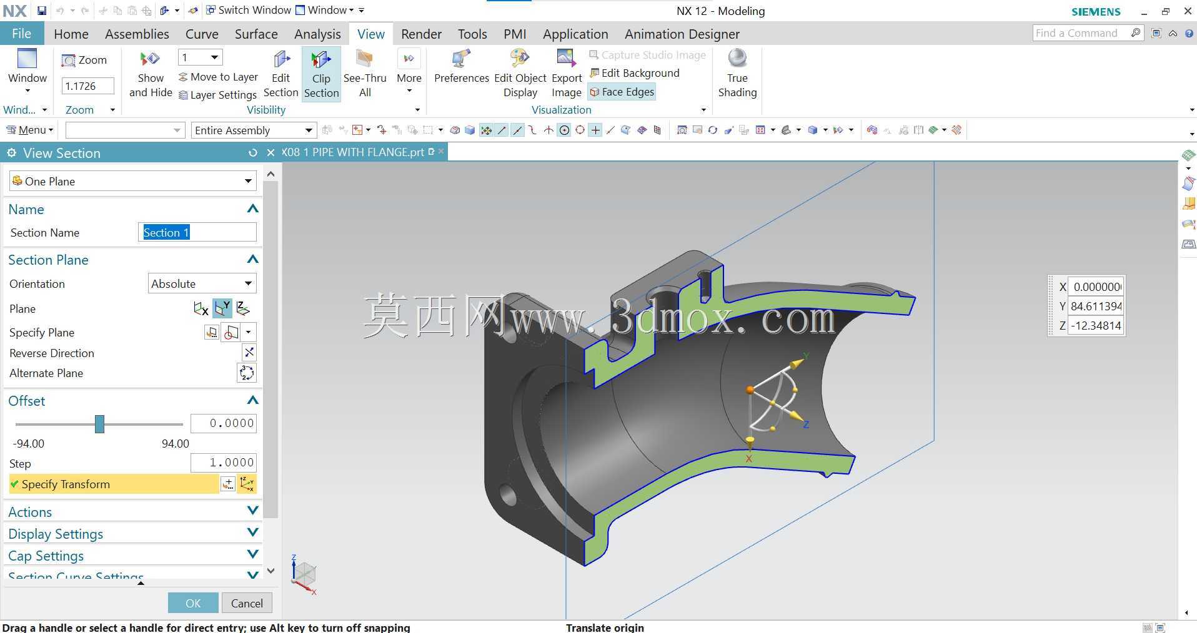Click Specify Transform point dialog icon
Screen dimensions: 1197x633
click(x=228, y=484)
